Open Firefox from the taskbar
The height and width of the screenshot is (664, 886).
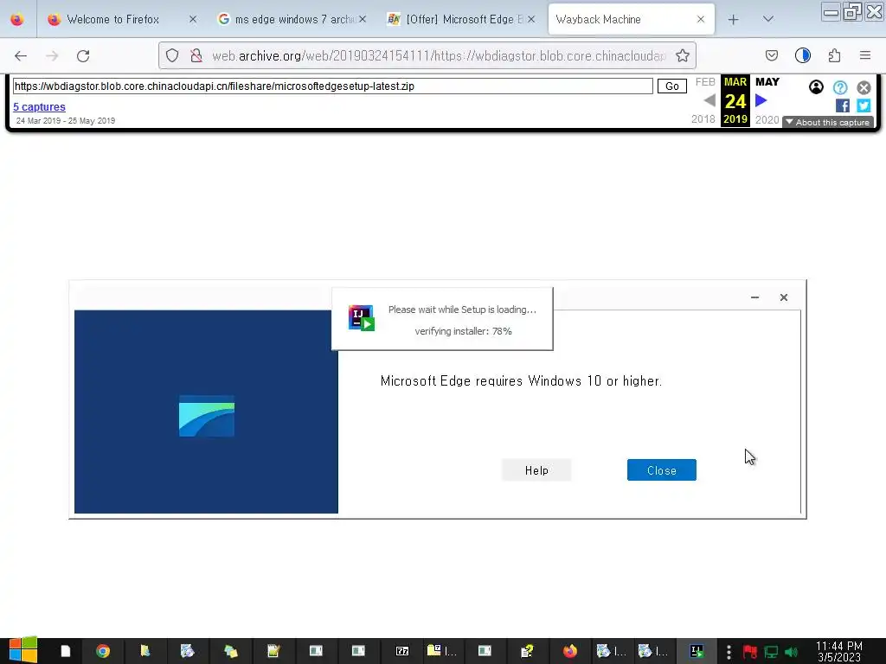click(x=569, y=652)
